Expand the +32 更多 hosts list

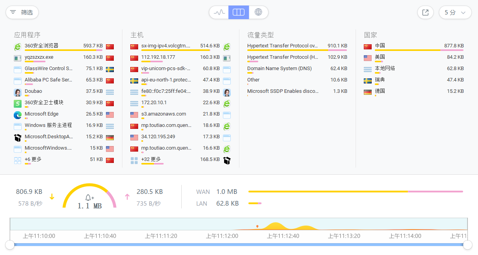tap(151, 159)
